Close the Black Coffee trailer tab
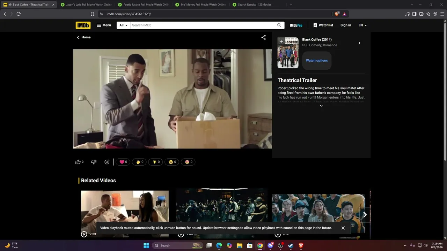 53,5
